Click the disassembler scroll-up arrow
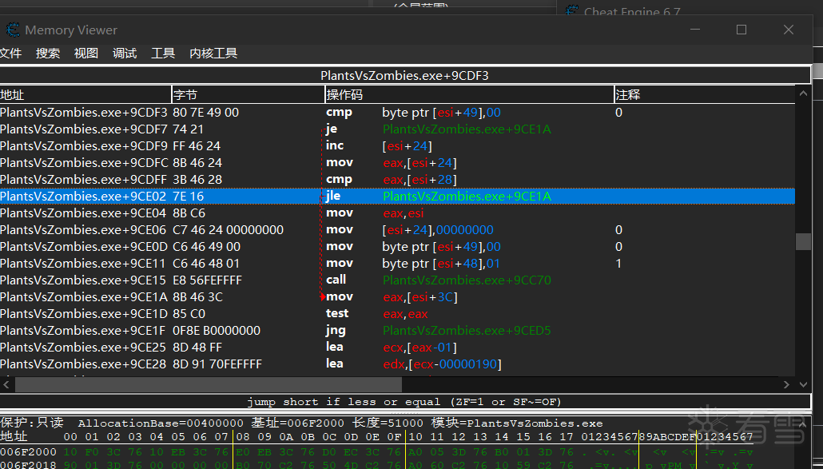Viewport: 823px width, 469px height. (x=803, y=93)
